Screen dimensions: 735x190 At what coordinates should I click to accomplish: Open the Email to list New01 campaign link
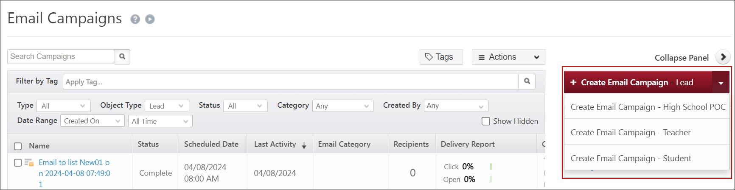(75, 173)
